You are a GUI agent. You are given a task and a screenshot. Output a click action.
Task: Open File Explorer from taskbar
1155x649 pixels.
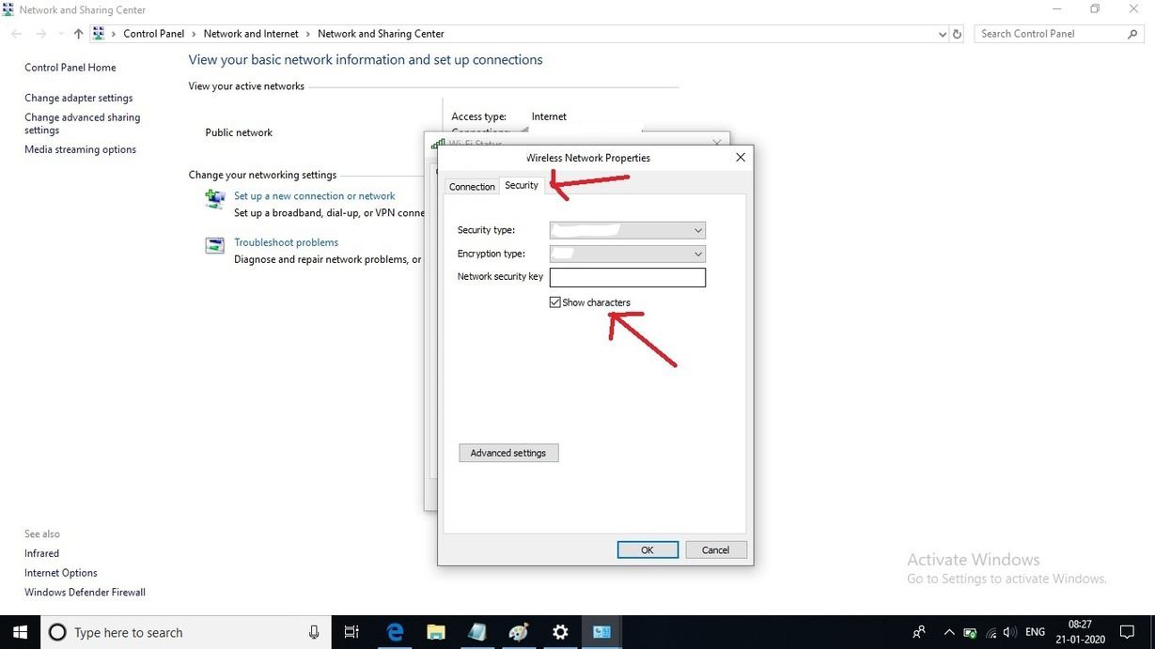436,632
